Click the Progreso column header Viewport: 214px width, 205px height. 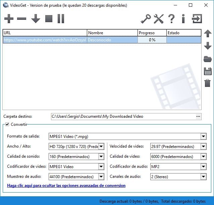(x=152, y=33)
